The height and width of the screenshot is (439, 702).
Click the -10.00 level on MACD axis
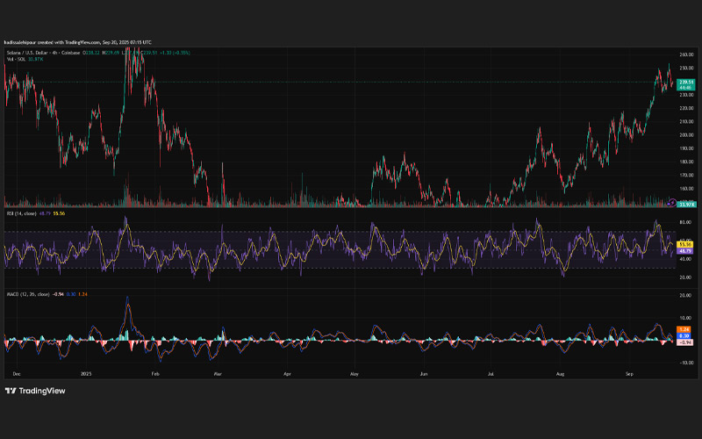(688, 360)
